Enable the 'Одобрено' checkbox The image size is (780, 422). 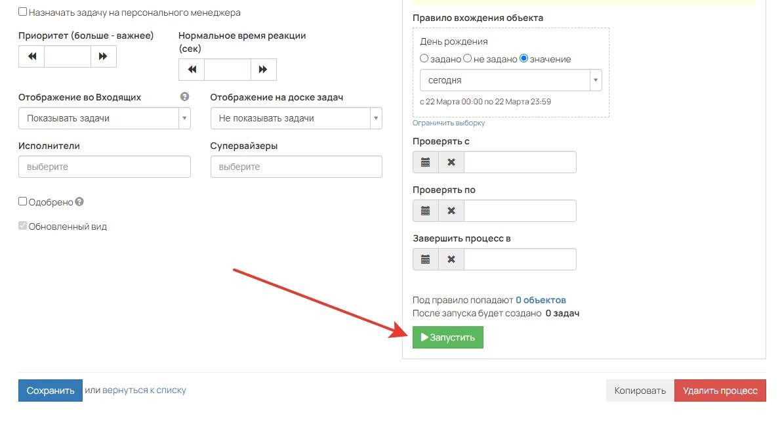[x=22, y=201]
